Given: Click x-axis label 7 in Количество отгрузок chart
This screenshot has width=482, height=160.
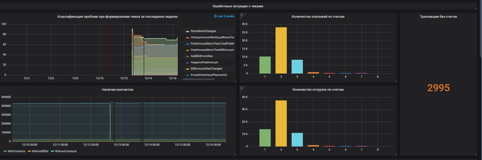Looking at the screenshot, I should pyautogui.click(x=362, y=150).
